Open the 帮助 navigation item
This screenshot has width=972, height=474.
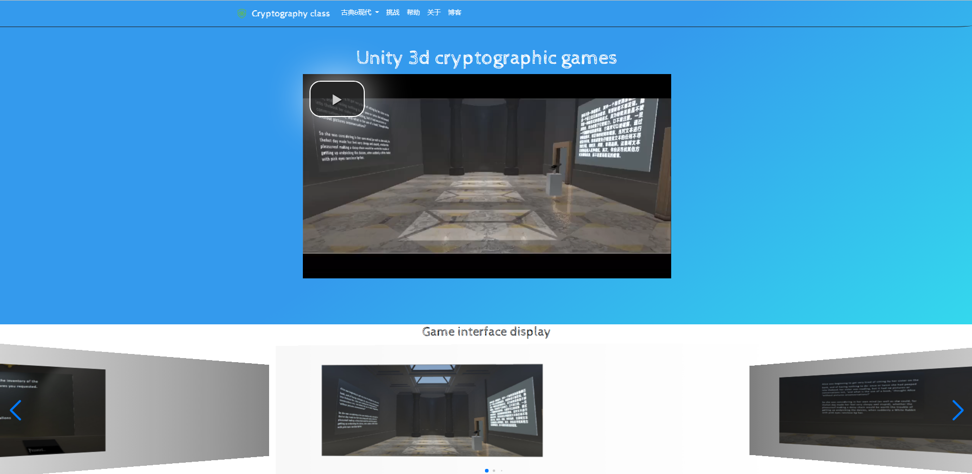point(413,12)
